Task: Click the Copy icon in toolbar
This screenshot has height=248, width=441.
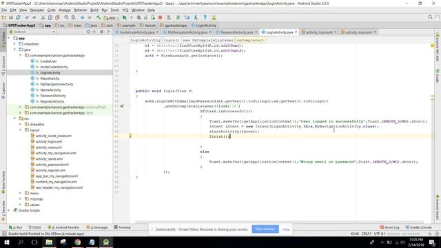Action: point(50,17)
